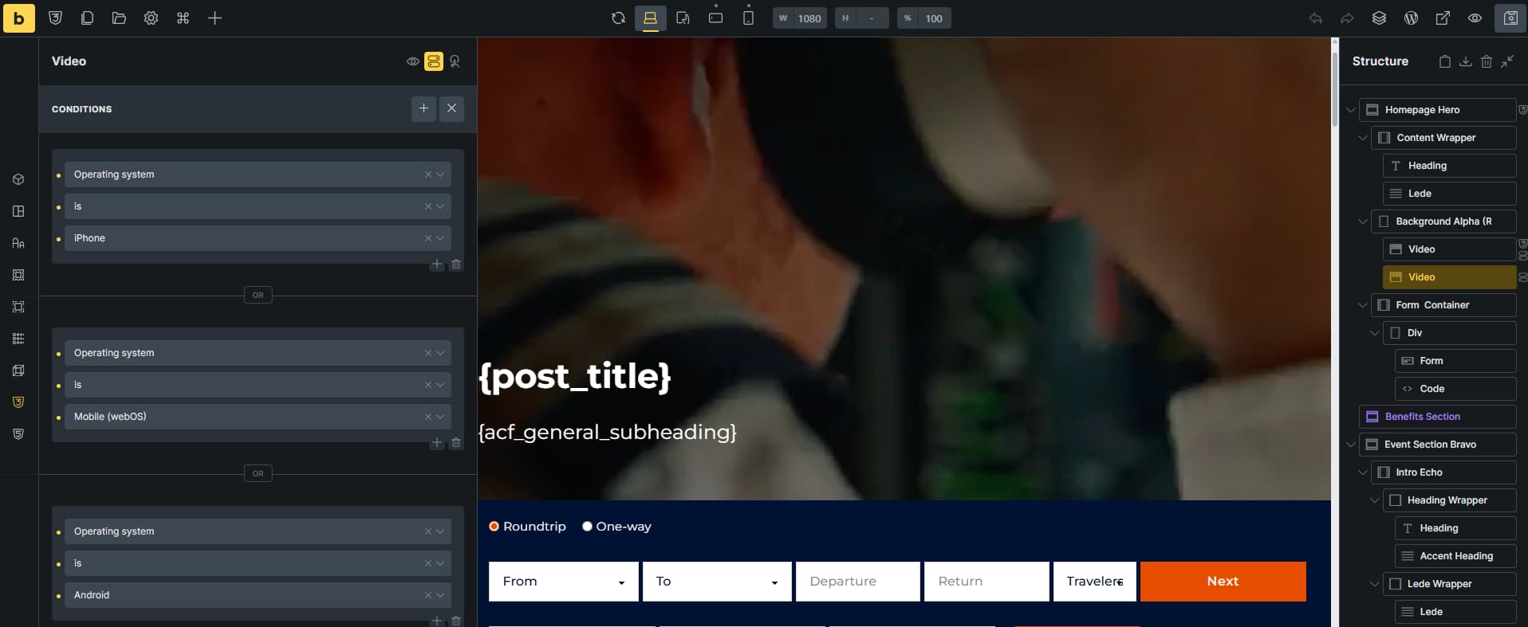The height and width of the screenshot is (627, 1528).
Task: Click the Departure date field
Action: 857,582
